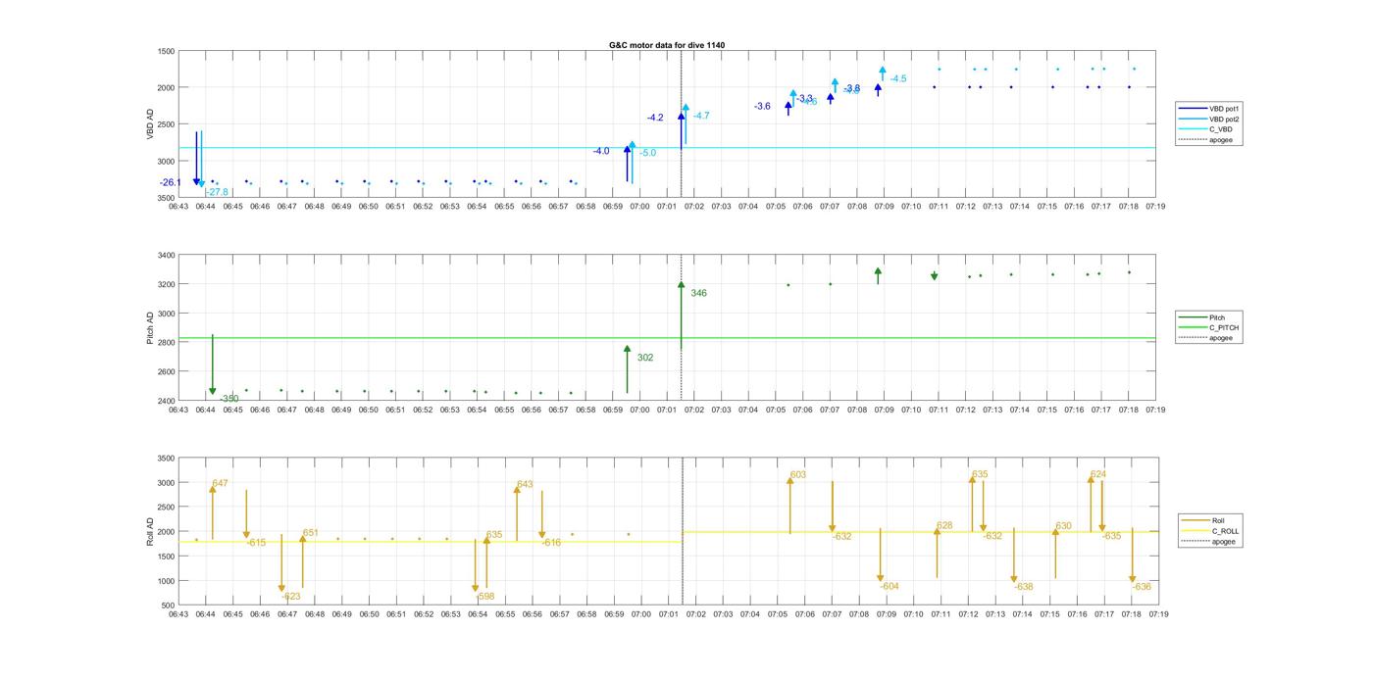Click the '-350' pitch data label

coord(229,399)
